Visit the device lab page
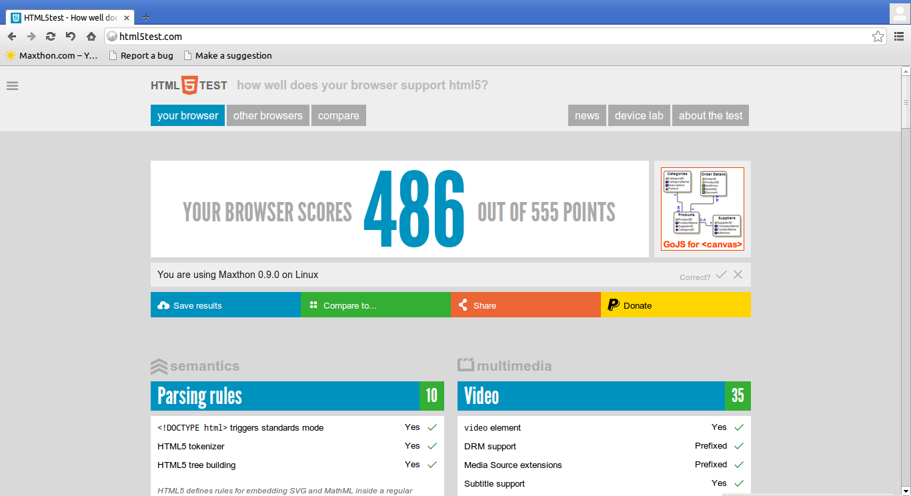The height and width of the screenshot is (496, 911). tap(639, 115)
